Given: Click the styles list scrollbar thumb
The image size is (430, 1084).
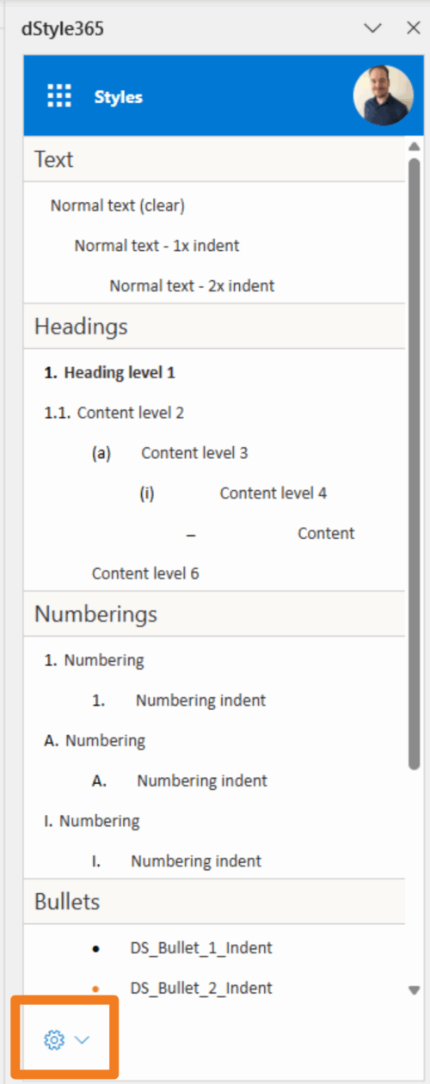Looking at the screenshot, I should pyautogui.click(x=414, y=464).
